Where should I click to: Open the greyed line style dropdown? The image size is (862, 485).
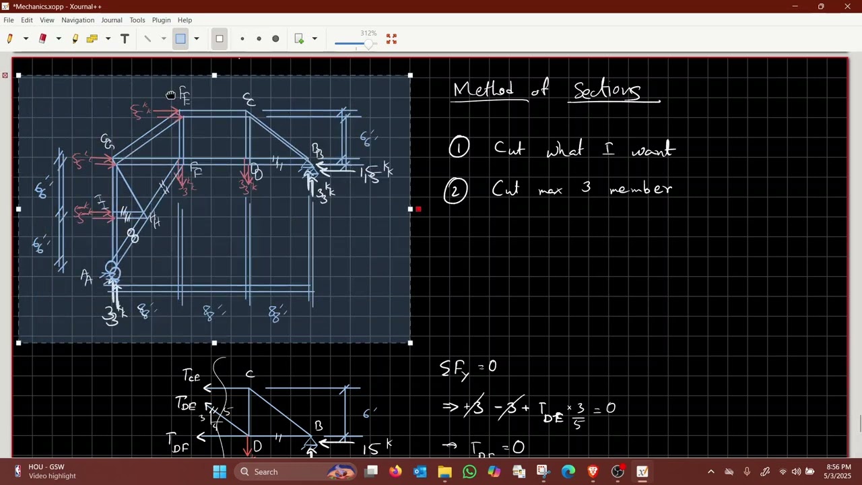coord(164,39)
